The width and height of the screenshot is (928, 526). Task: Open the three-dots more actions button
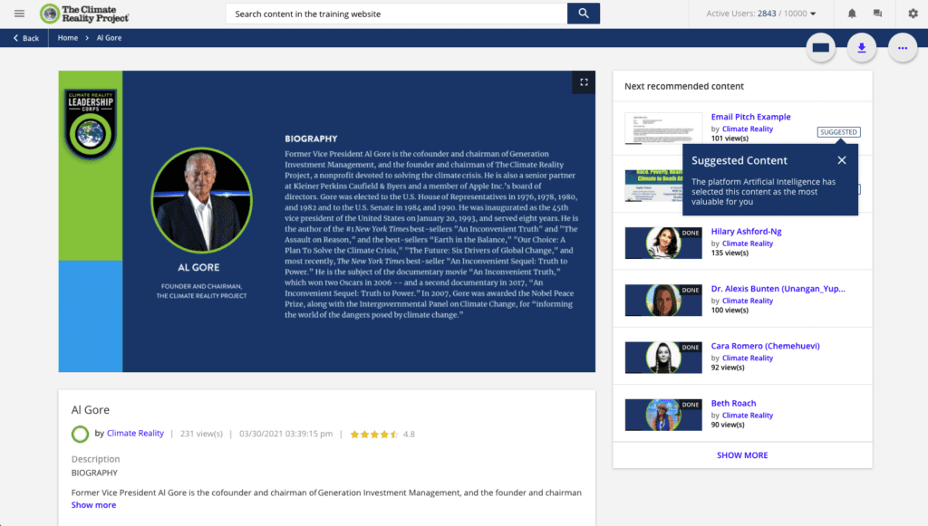[903, 48]
